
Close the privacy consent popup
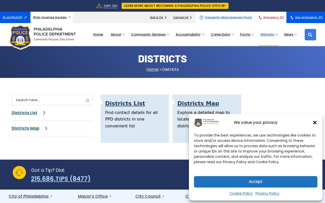click(315, 123)
